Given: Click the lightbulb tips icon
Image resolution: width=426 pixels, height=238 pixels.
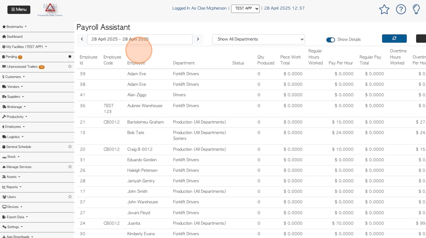Looking at the screenshot, I should tap(416, 10).
